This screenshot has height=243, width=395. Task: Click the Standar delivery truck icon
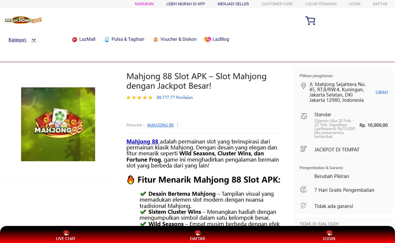(x=303, y=116)
